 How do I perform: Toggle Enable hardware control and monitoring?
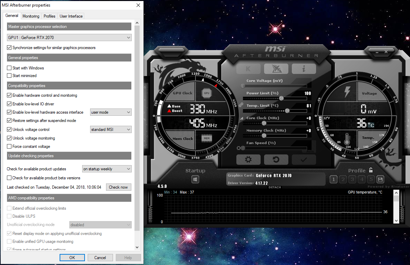(9, 95)
